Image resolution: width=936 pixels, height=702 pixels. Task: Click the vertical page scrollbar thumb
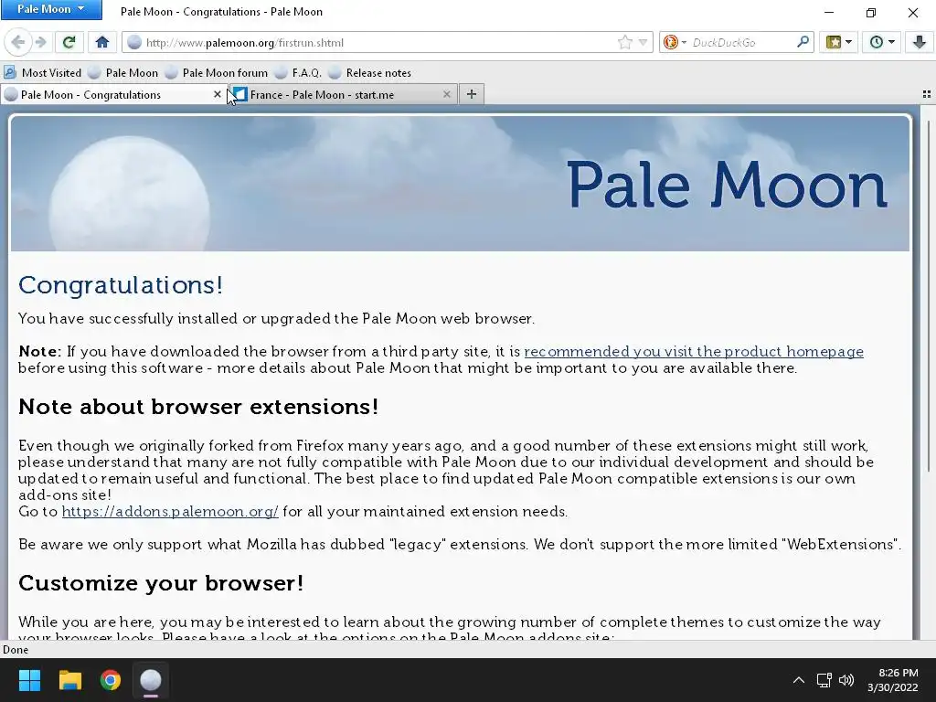point(929,295)
